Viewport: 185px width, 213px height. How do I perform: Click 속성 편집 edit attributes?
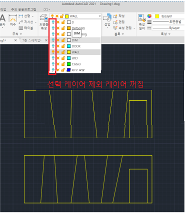[122, 28]
